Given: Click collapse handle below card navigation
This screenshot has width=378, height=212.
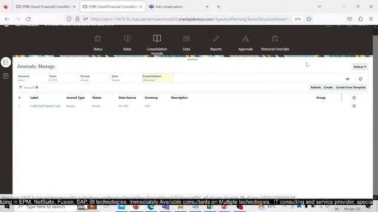Looking at the screenshot, I should click(192, 59).
